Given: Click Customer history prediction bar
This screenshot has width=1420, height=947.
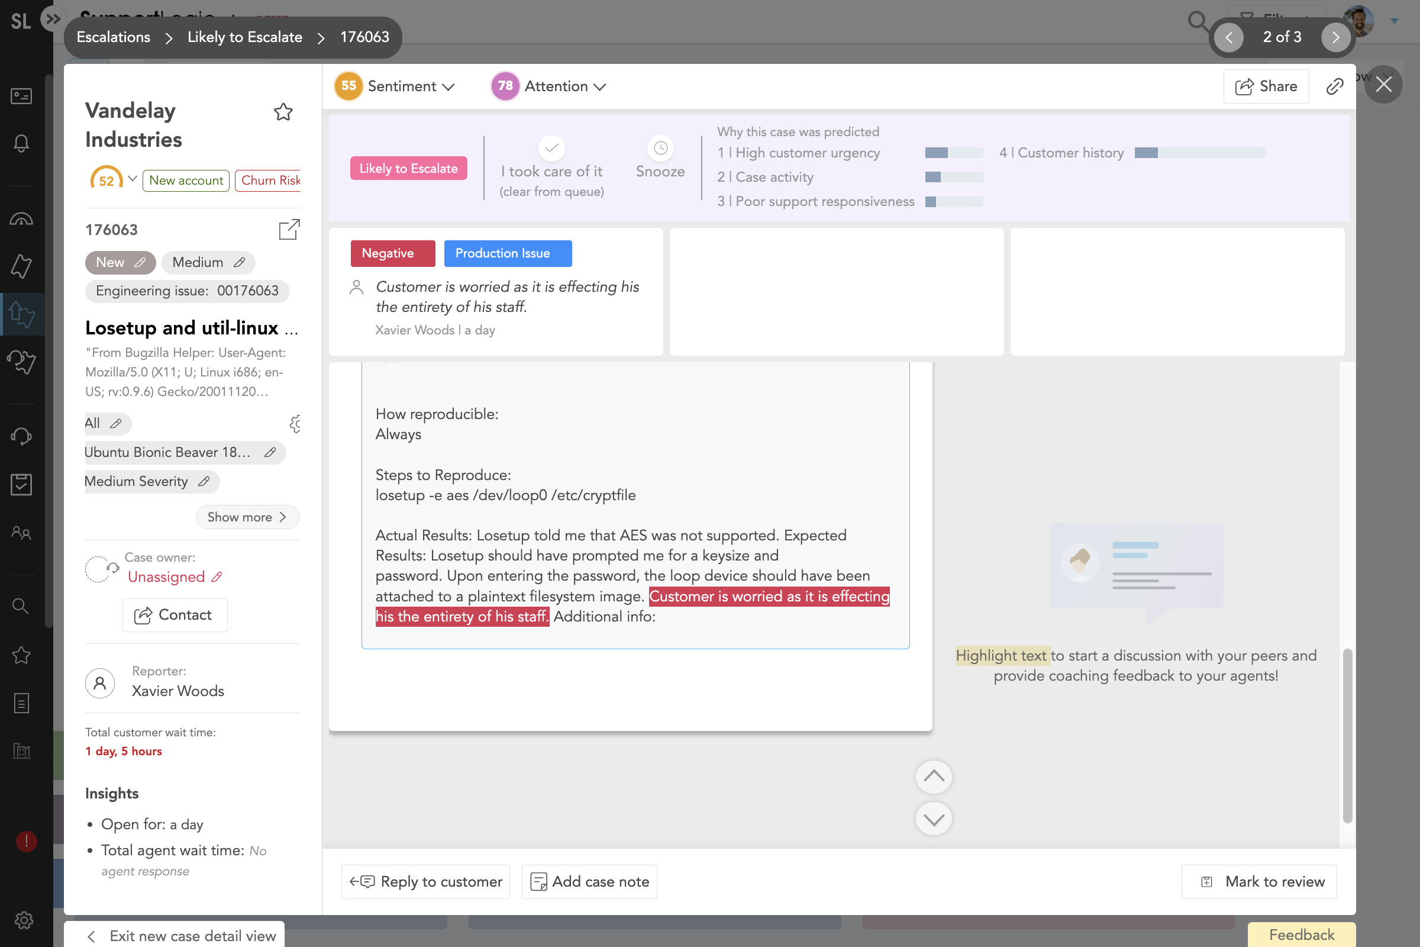Looking at the screenshot, I should tap(1200, 153).
